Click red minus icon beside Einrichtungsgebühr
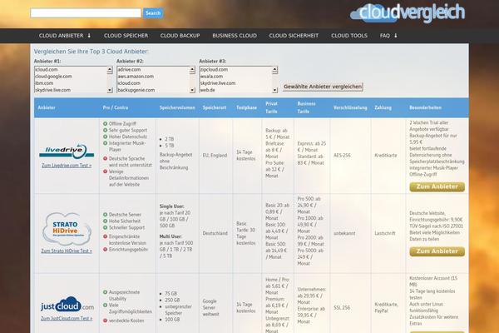This screenshot has width=499, height=333. (105, 250)
